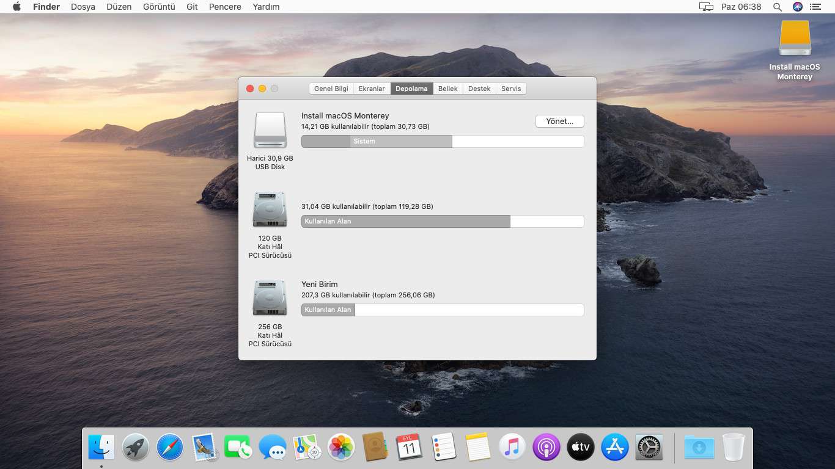Launch Music app from the Dock
Viewport: 835px width, 469px height.
(x=512, y=447)
